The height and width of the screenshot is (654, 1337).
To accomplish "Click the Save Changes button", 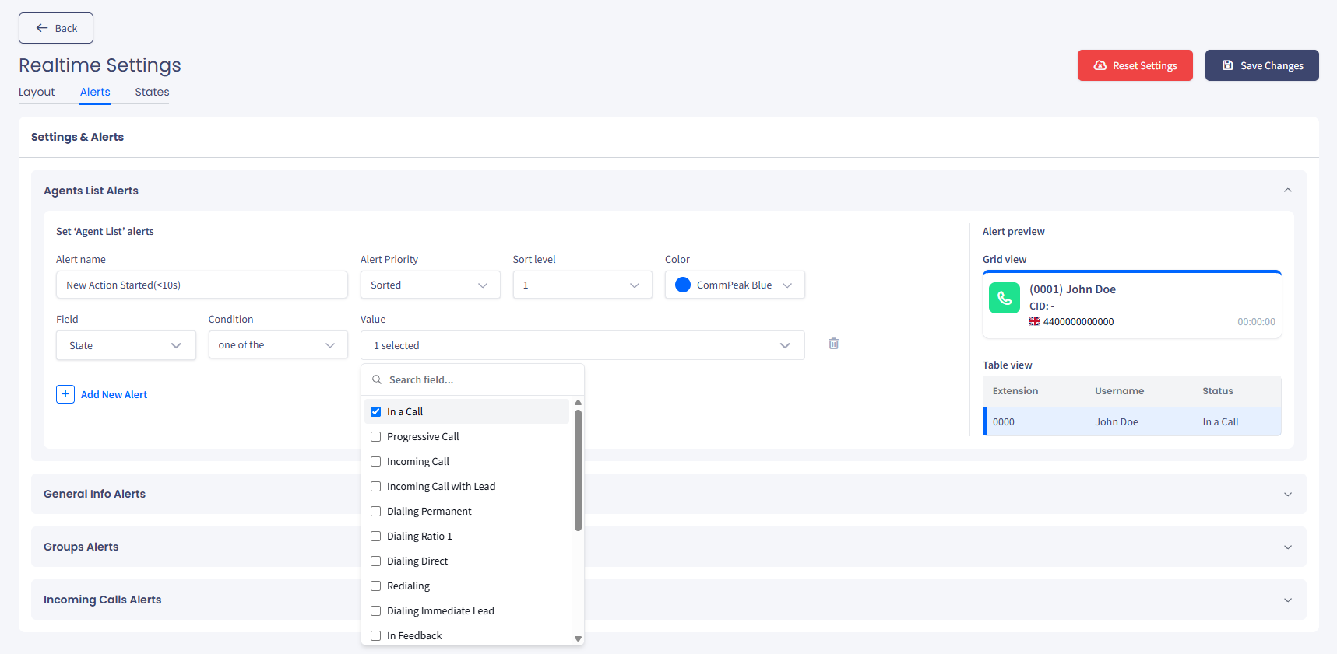I will tap(1262, 65).
